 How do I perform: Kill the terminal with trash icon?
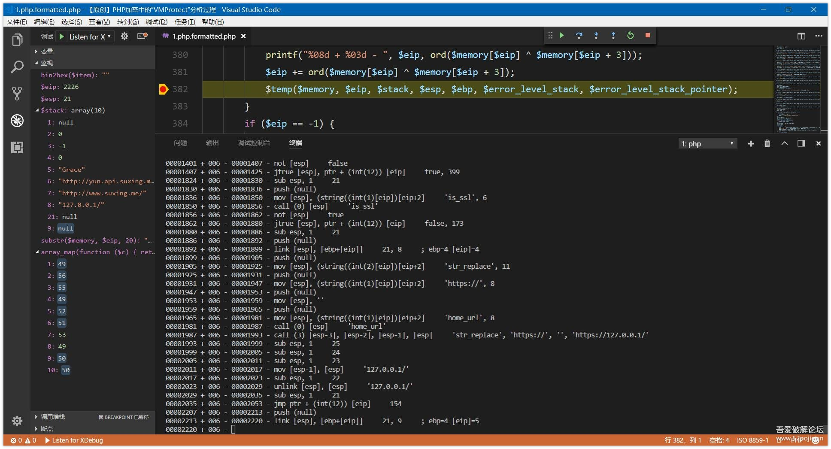[767, 143]
